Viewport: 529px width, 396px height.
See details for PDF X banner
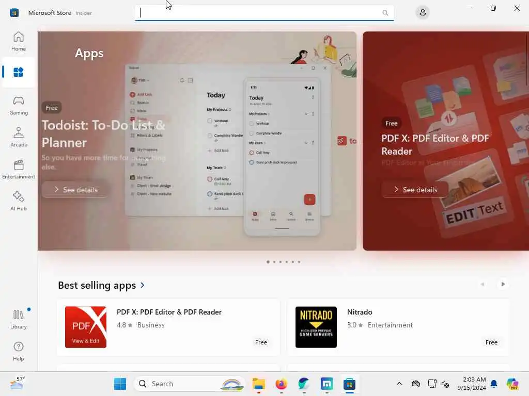[415, 190]
